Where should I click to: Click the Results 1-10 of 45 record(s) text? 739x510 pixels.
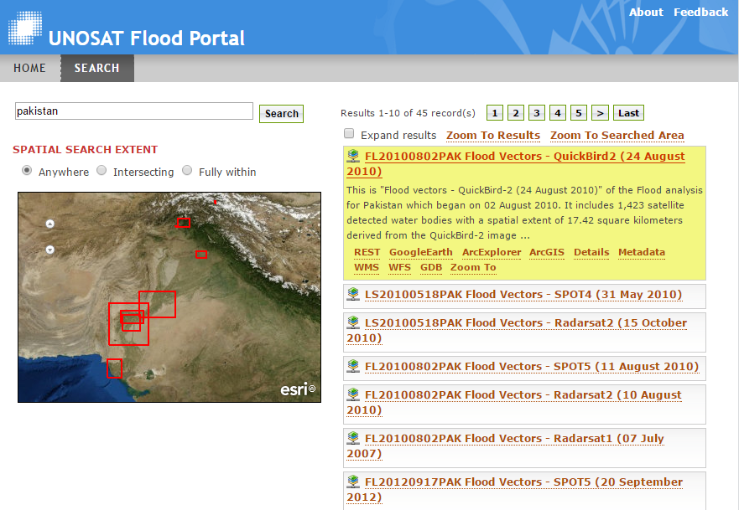pos(408,113)
